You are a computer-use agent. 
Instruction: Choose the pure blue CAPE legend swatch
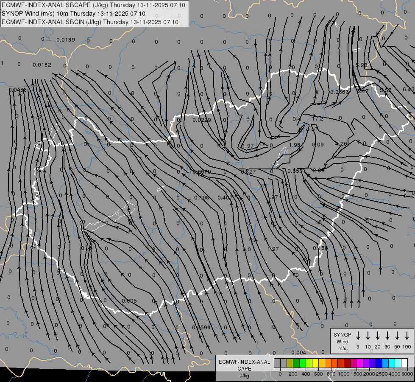(x=379, y=363)
